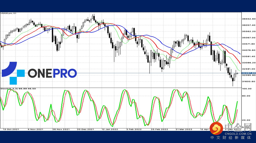Select the 26 Nov 2021 date label

click(x=61, y=129)
